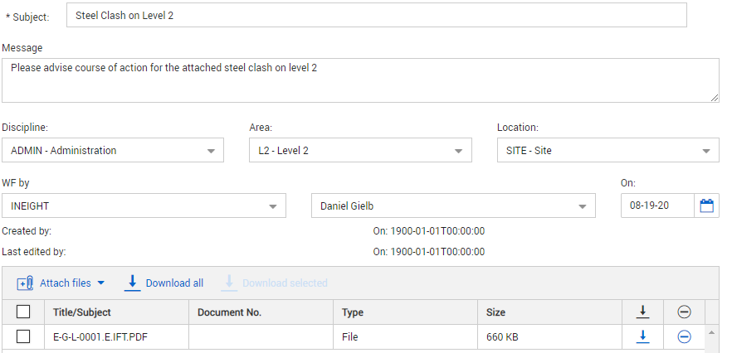Open the Daniel Gielb person dropdown
Image resolution: width=732 pixels, height=353 pixels.
[582, 206]
